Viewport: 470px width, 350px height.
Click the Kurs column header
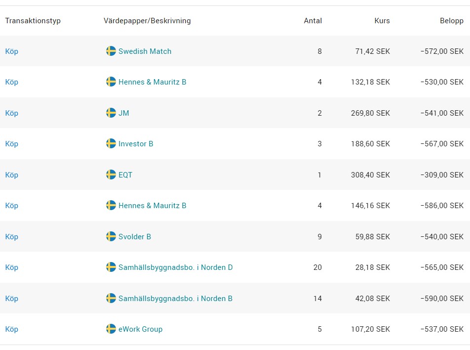pos(382,21)
